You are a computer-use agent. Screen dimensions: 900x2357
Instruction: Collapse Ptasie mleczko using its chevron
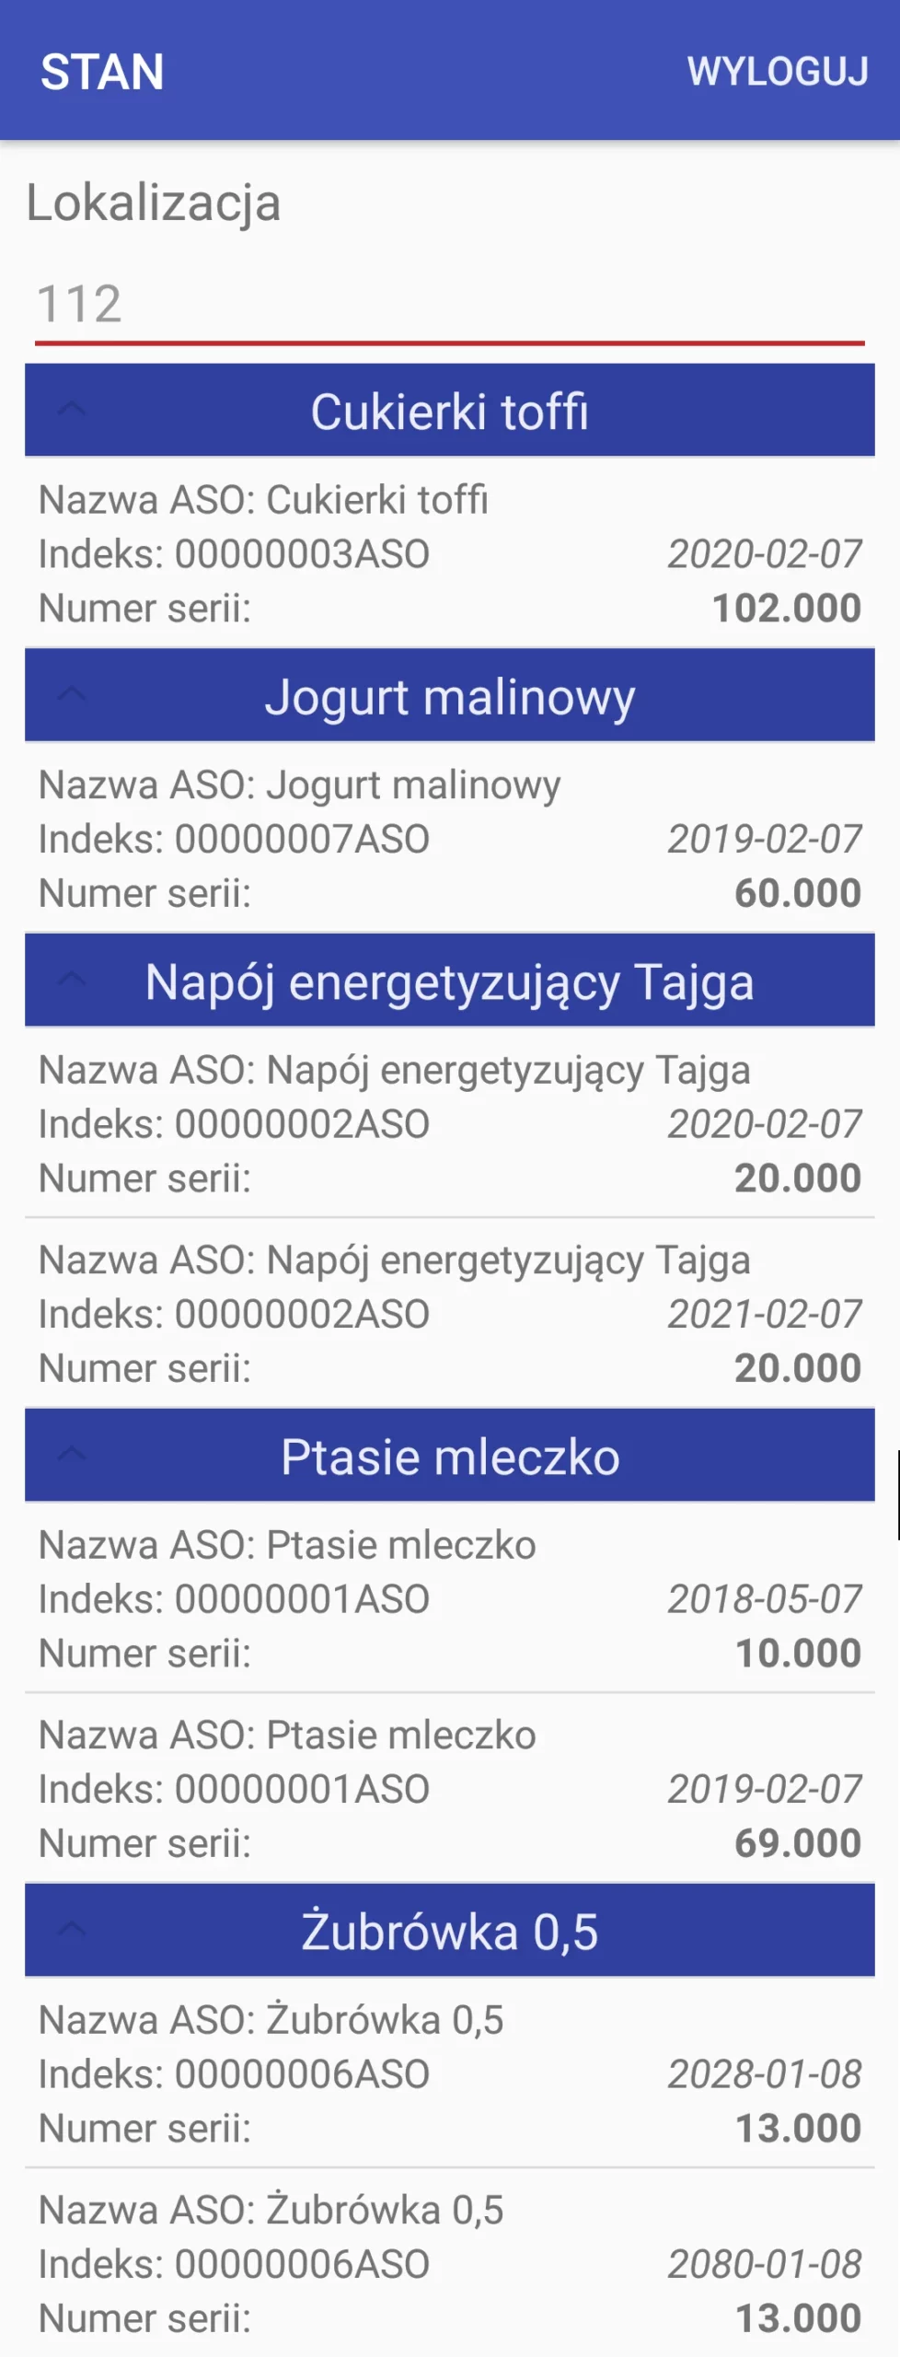tap(72, 1455)
